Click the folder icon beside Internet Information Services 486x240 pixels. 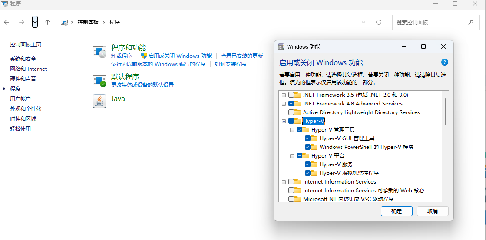click(x=298, y=181)
